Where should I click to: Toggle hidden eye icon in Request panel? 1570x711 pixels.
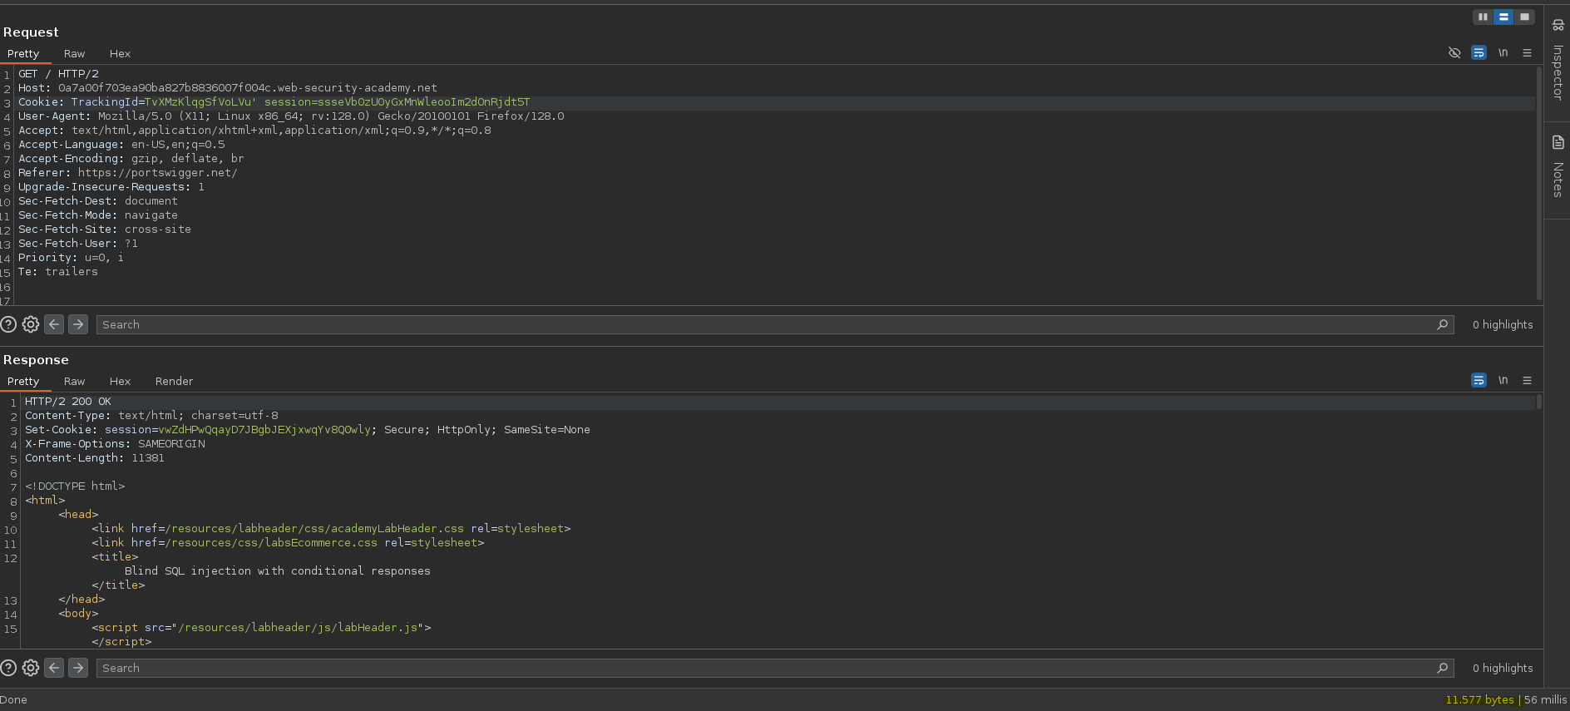click(x=1454, y=52)
